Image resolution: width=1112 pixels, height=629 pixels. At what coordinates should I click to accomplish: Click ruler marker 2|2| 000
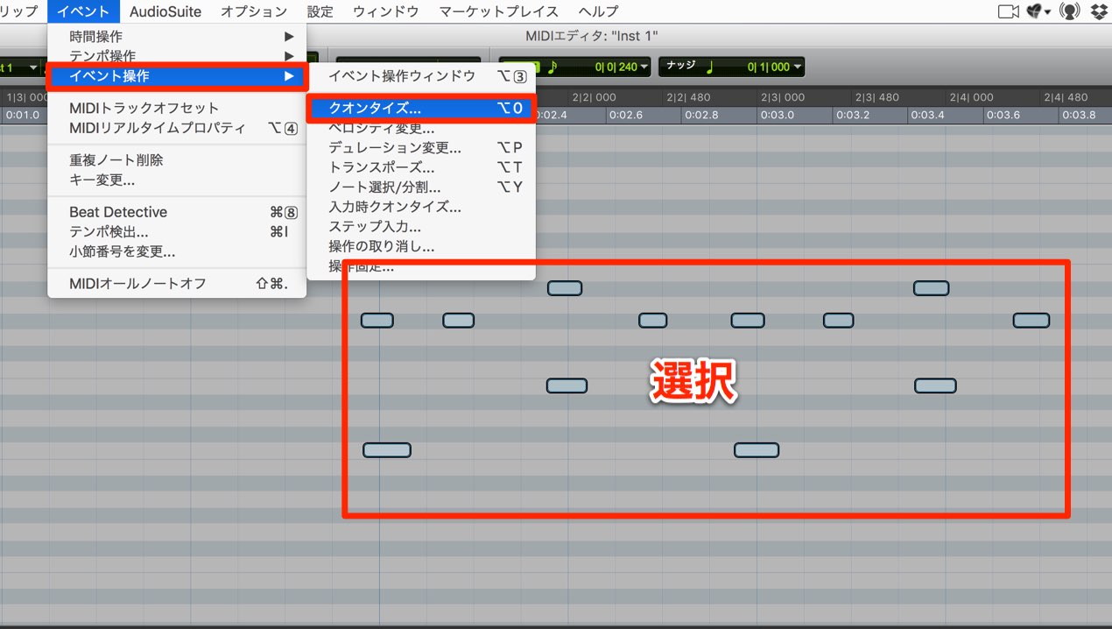[x=595, y=97]
